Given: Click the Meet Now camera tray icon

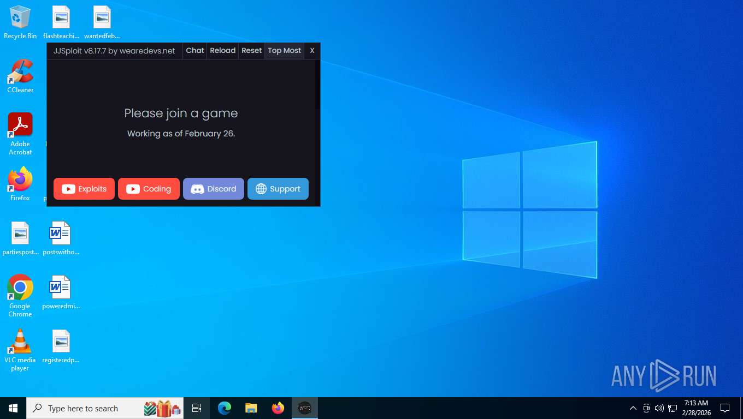Looking at the screenshot, I should click(646, 408).
